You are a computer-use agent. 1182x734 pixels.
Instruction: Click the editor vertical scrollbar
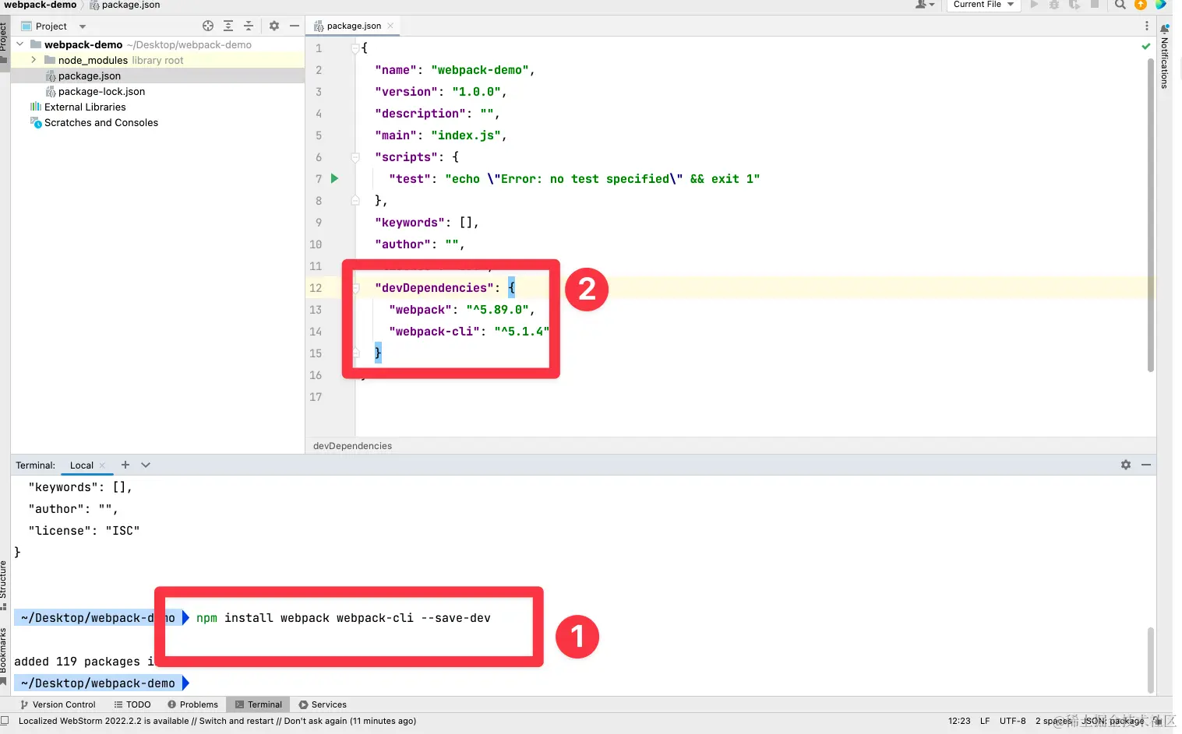click(1151, 216)
